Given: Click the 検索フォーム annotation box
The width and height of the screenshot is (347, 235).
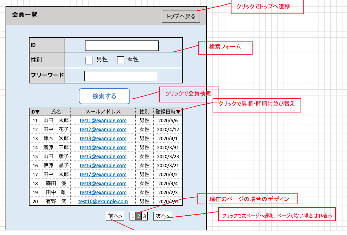Looking at the screenshot, I should point(225,48).
